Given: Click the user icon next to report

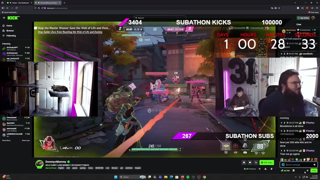Looking at the screenshot, I should (271, 169).
